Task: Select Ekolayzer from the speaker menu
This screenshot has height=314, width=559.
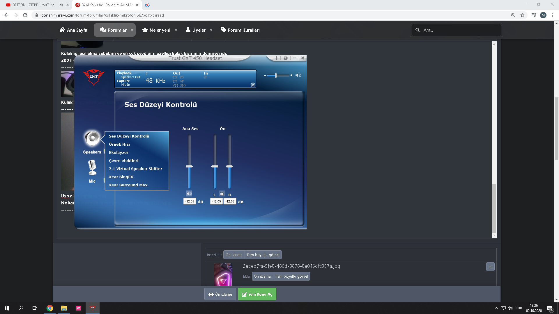Action: click(118, 152)
